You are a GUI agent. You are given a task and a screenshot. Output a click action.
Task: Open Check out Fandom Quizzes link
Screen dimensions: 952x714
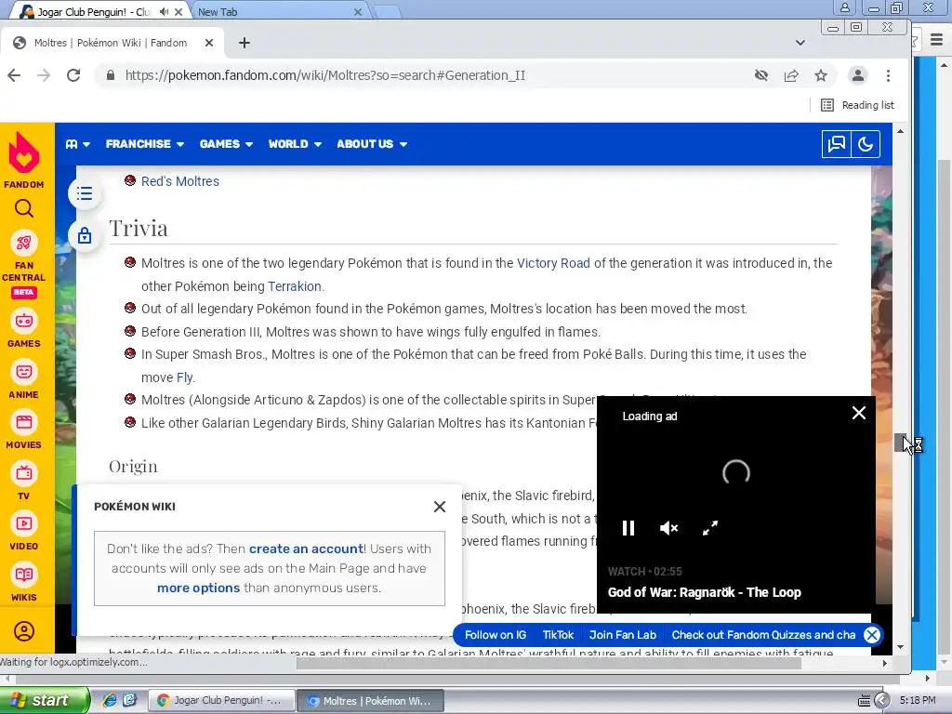tap(763, 635)
